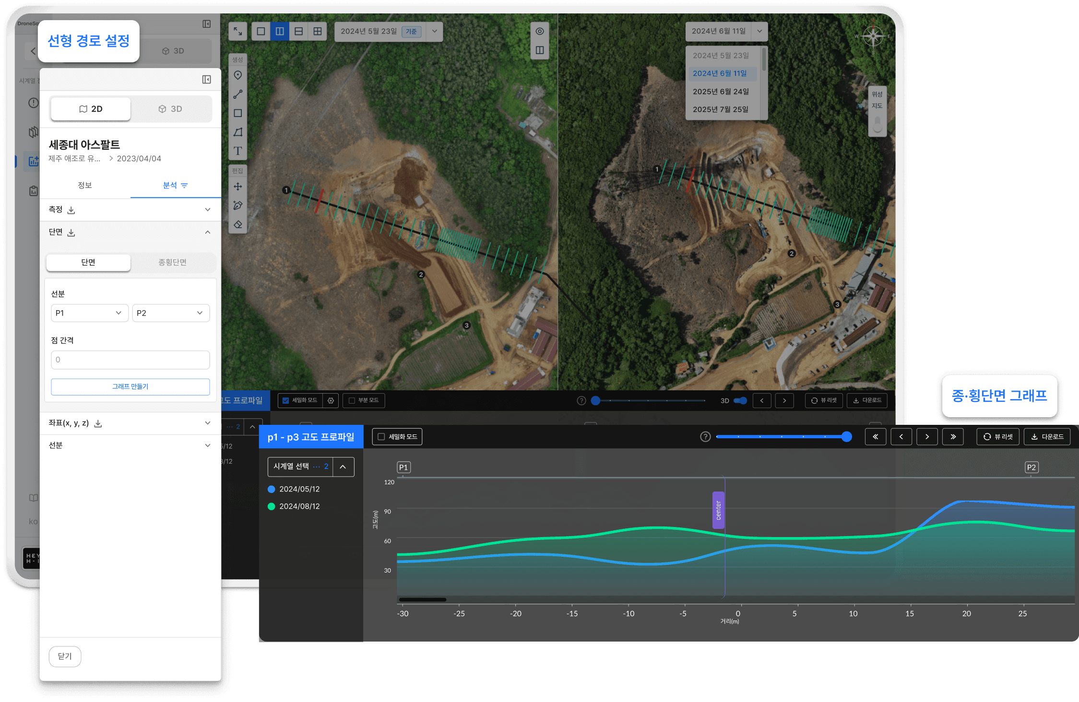Switch to the 종횡단면 tab
1079x702 pixels.
[x=172, y=262]
